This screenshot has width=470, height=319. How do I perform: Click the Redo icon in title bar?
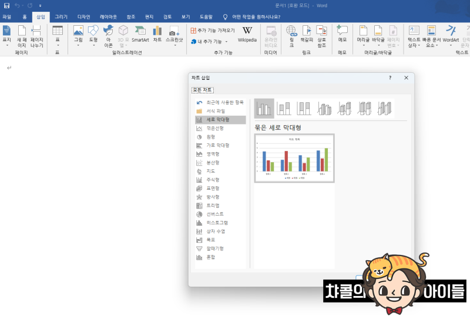[x=30, y=5]
